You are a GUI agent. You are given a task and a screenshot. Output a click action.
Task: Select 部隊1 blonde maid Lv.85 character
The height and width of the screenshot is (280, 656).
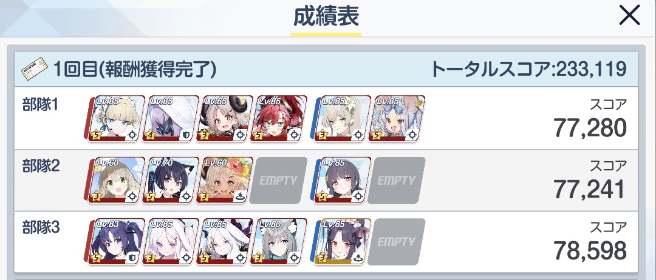115,119
